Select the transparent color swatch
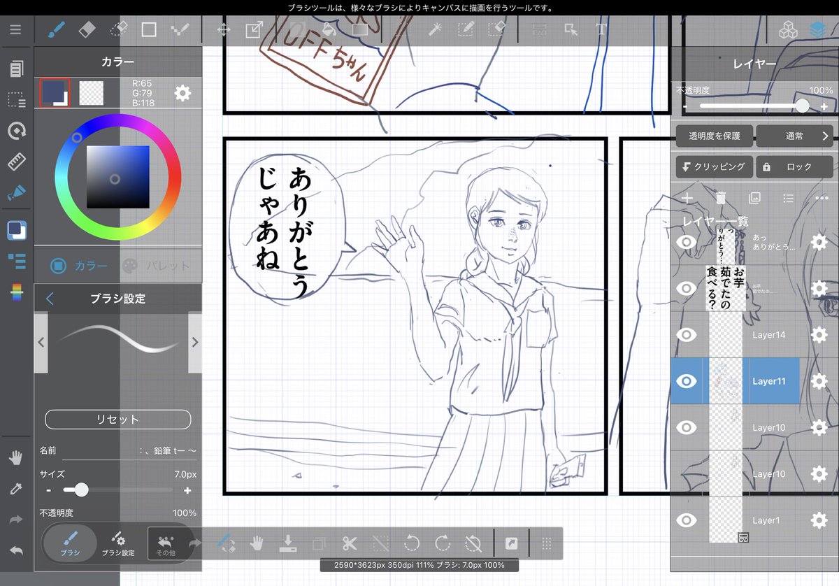The image size is (839, 586). tap(91, 92)
